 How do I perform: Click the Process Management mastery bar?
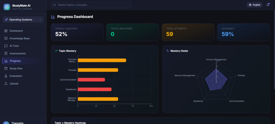pos(102,60)
